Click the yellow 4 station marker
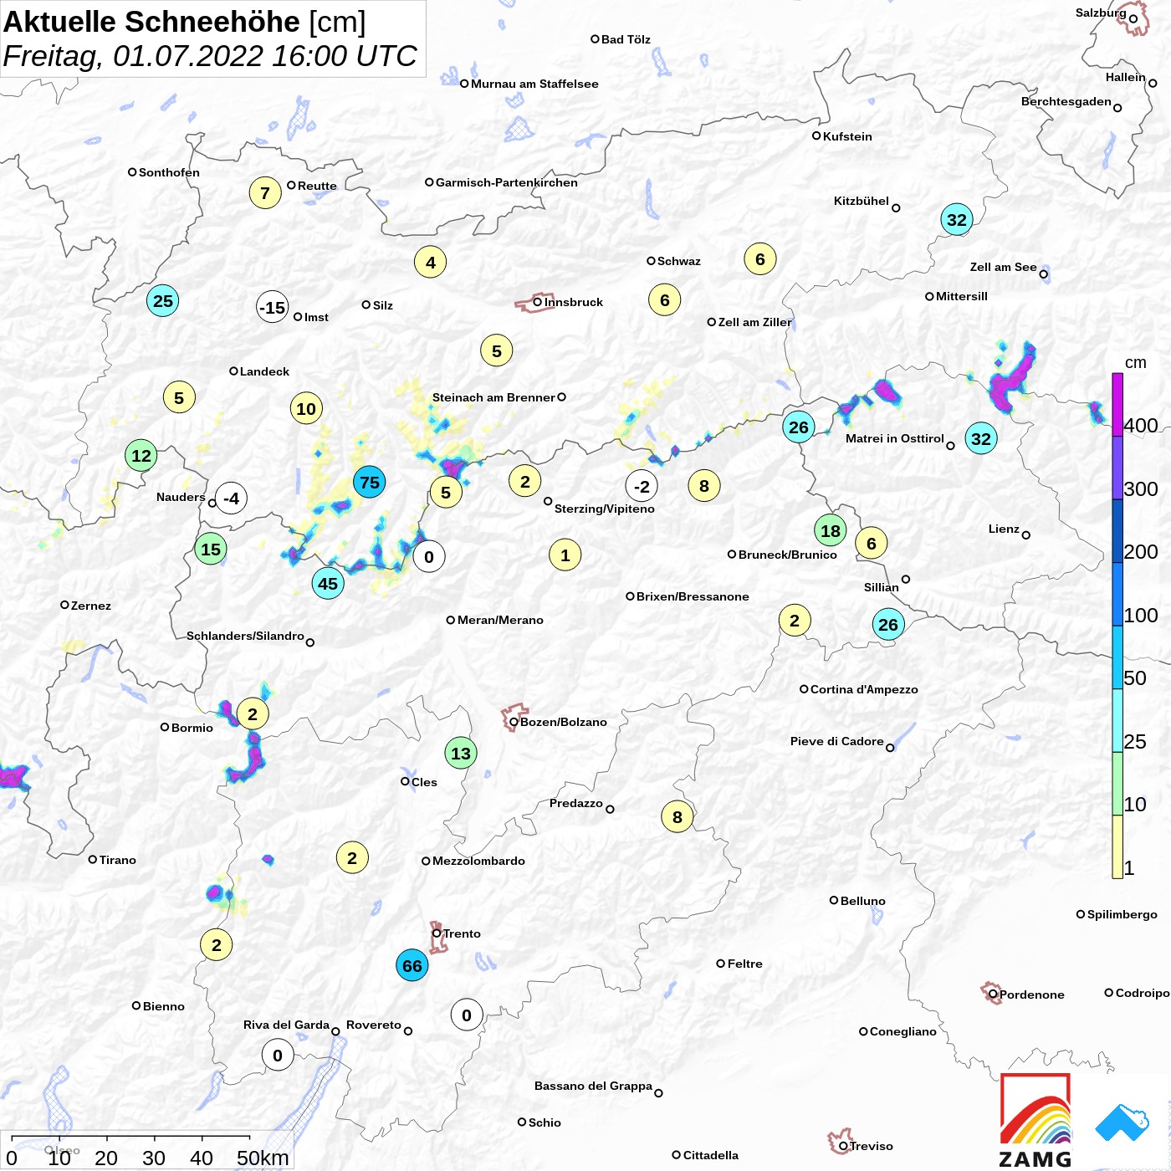 [x=431, y=263]
